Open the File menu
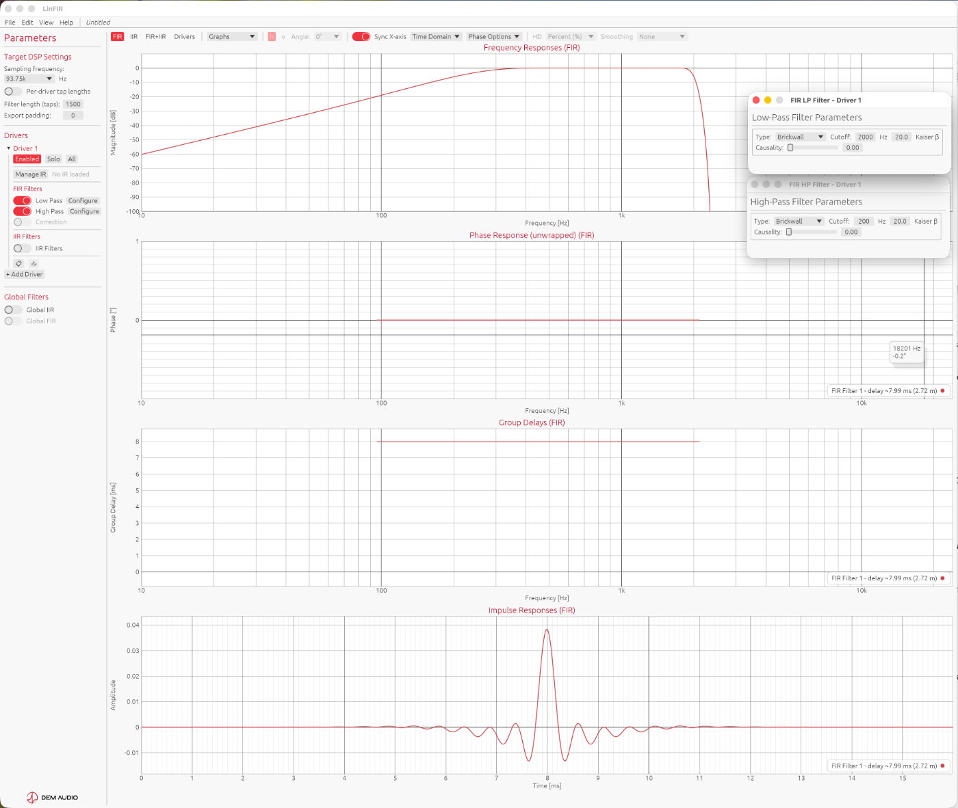Viewport: 958px width, 808px height. pos(10,23)
